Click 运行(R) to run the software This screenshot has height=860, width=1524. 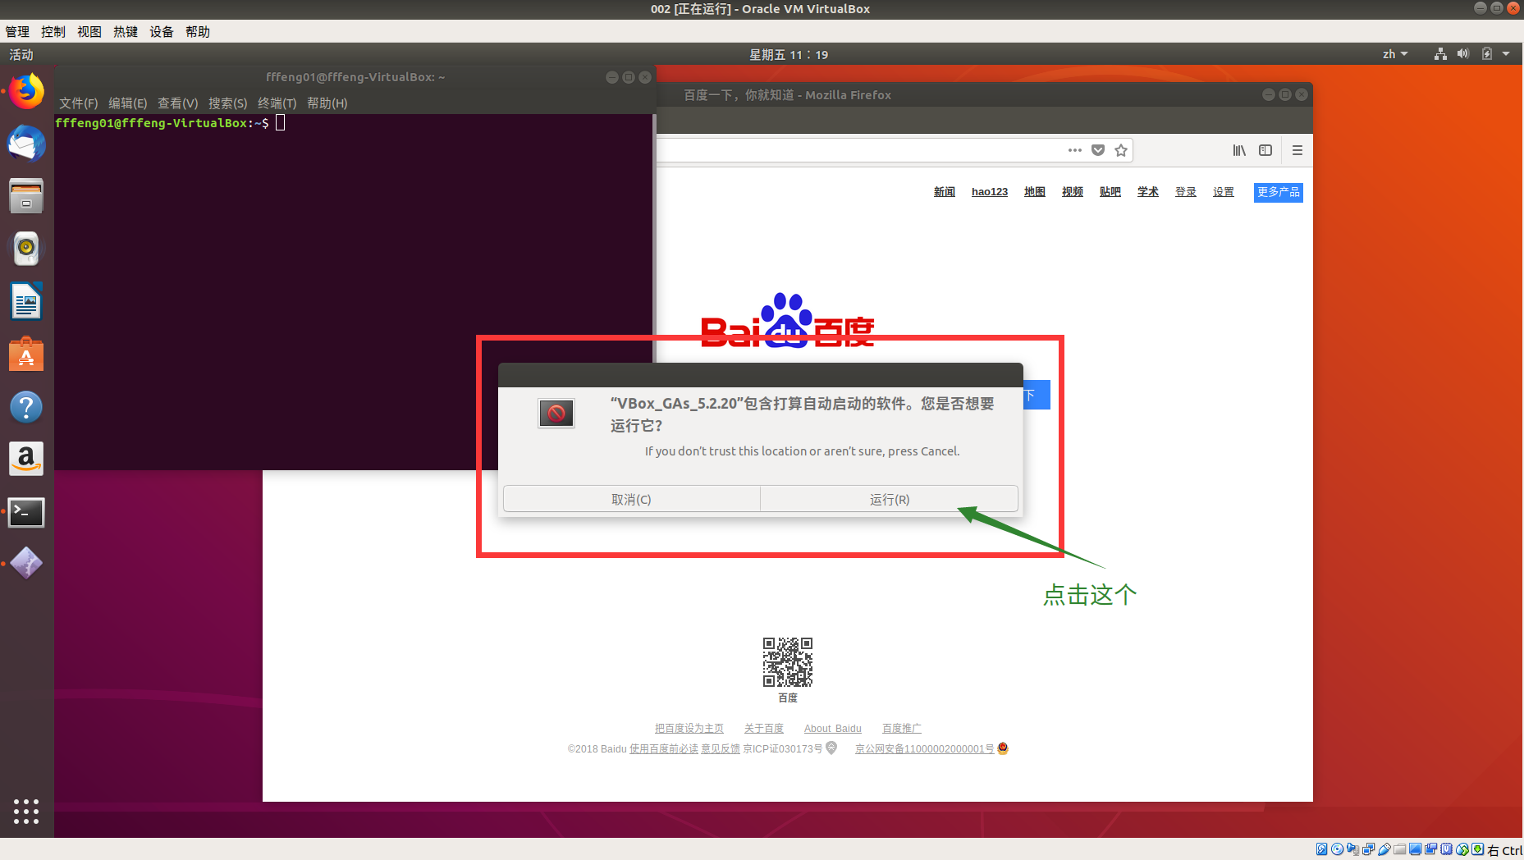click(x=889, y=499)
